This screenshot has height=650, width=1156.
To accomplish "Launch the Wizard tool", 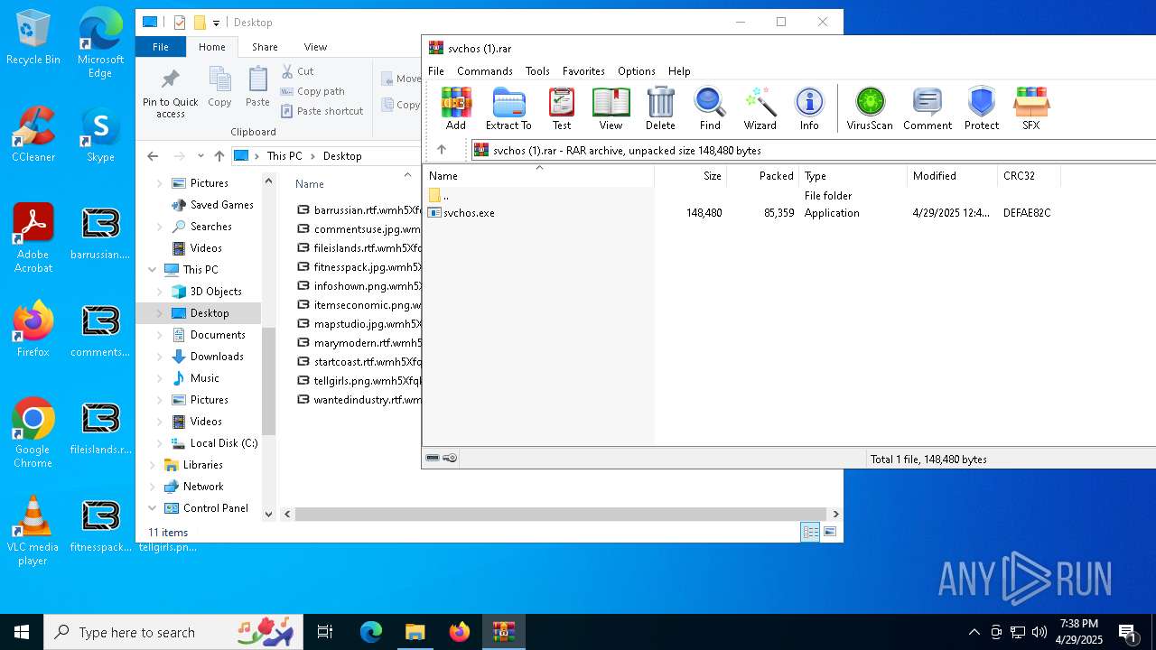I will click(x=760, y=109).
